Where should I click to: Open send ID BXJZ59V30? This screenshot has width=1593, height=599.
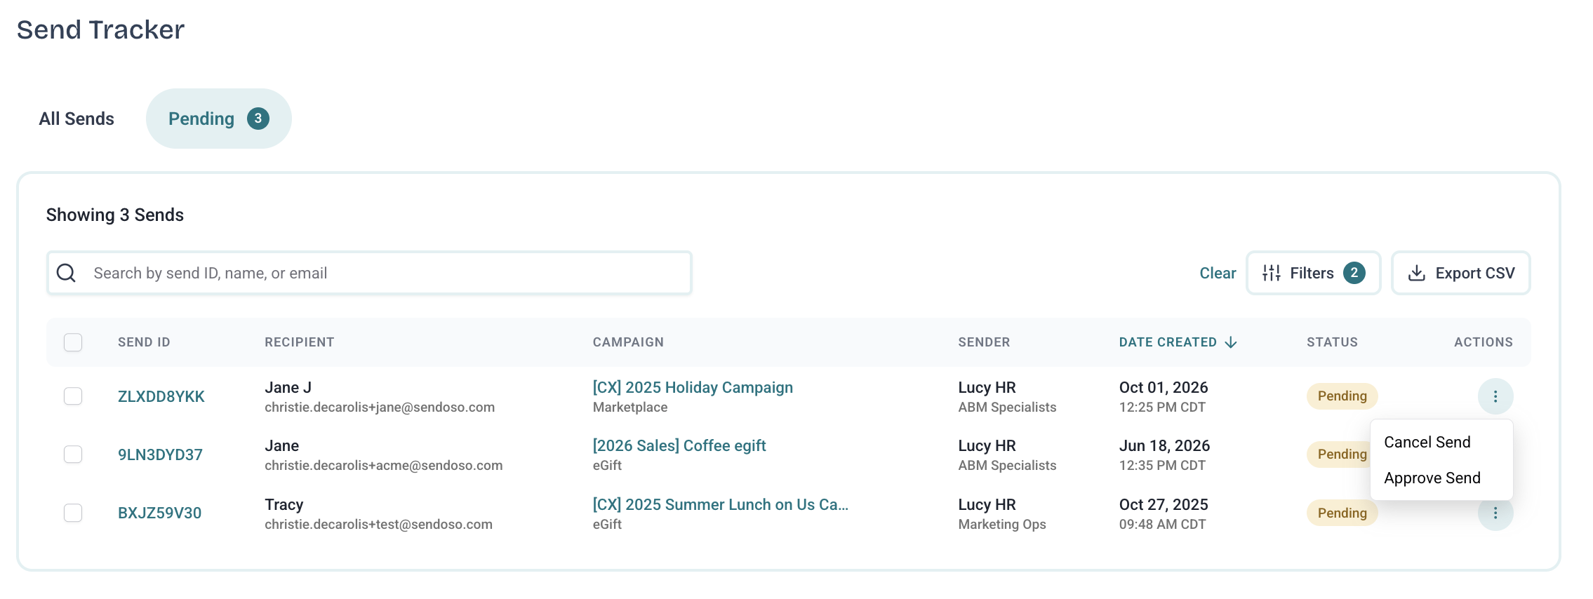(x=159, y=513)
